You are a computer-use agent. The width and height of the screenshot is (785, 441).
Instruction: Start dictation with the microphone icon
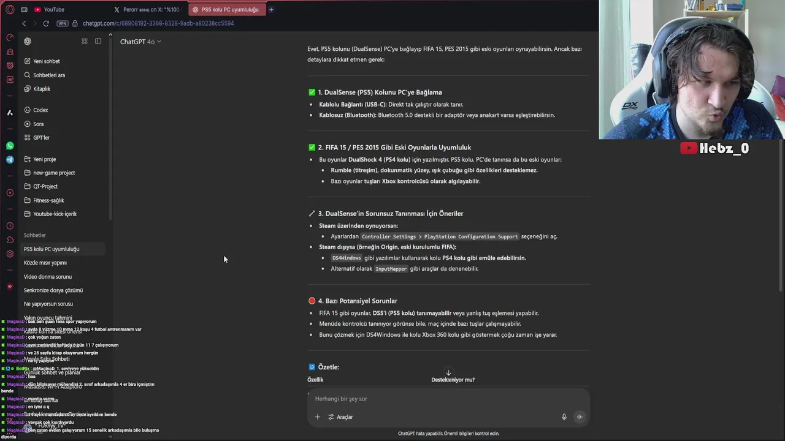(564, 417)
